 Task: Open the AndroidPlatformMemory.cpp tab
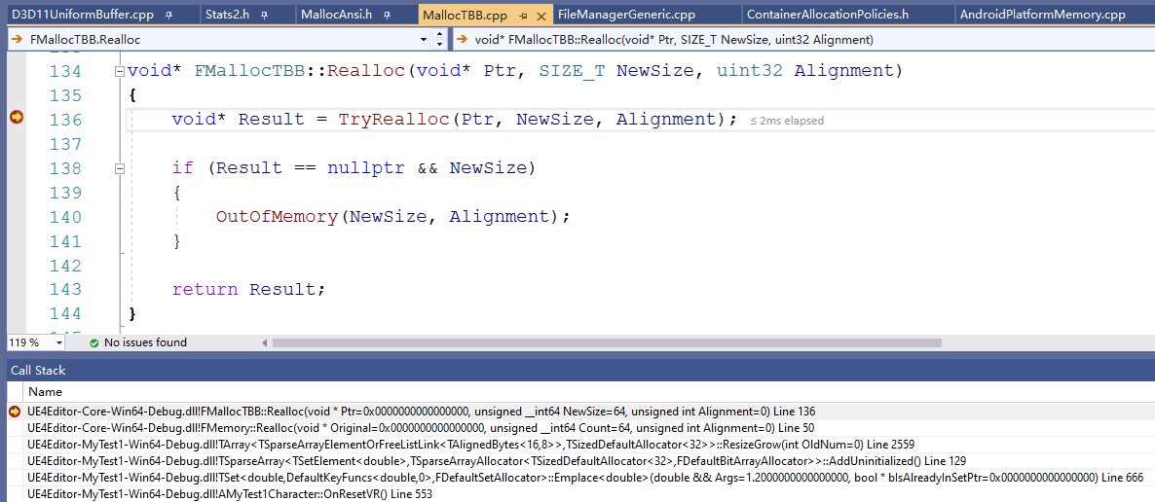click(x=1043, y=15)
